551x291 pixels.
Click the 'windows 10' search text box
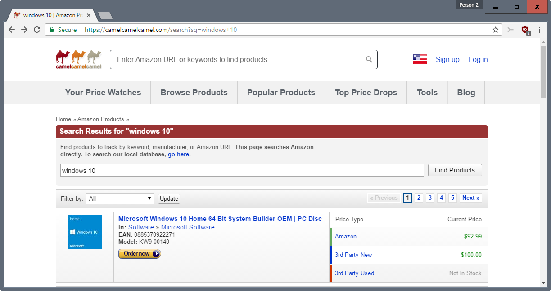[242, 171]
